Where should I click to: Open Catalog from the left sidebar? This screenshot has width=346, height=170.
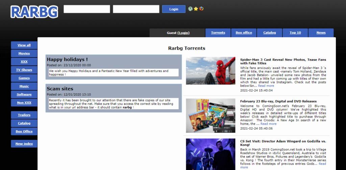(x=24, y=123)
